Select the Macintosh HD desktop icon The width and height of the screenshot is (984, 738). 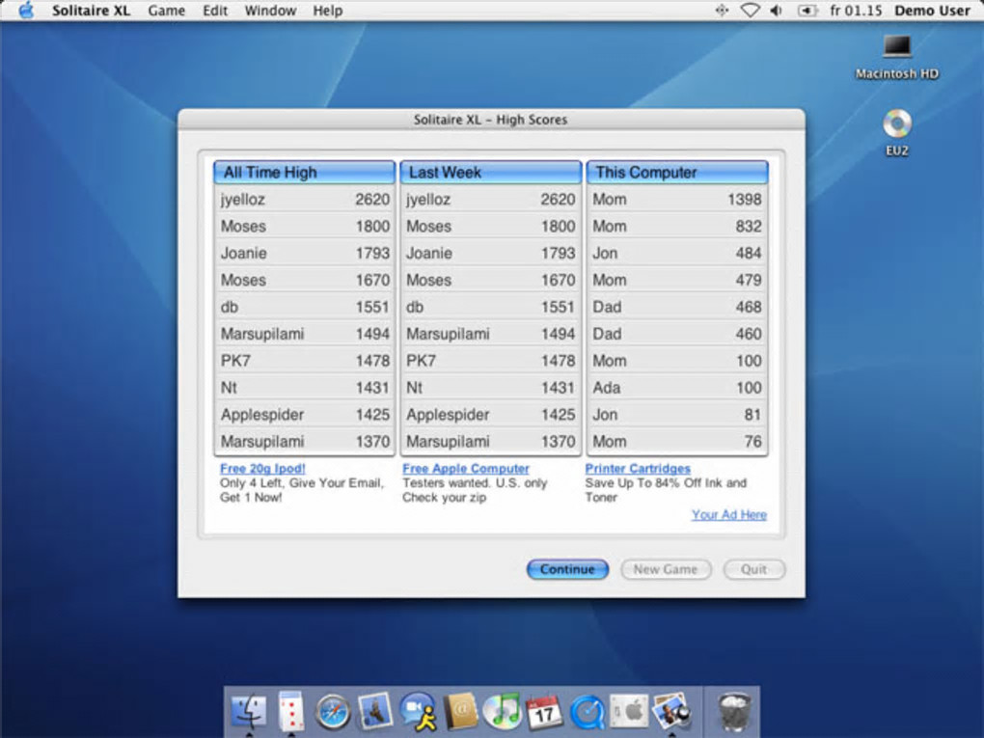[x=897, y=58]
